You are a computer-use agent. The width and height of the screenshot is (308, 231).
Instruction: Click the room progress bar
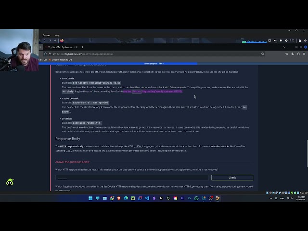coord(154,64)
